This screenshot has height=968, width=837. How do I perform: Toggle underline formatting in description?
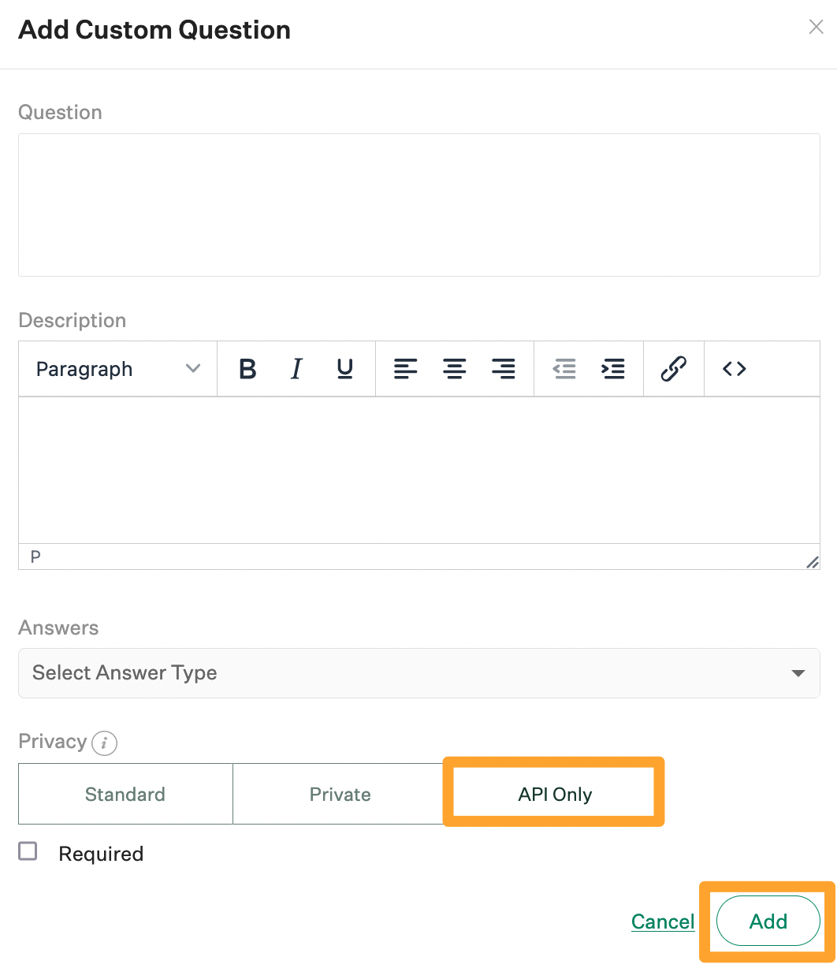click(344, 369)
